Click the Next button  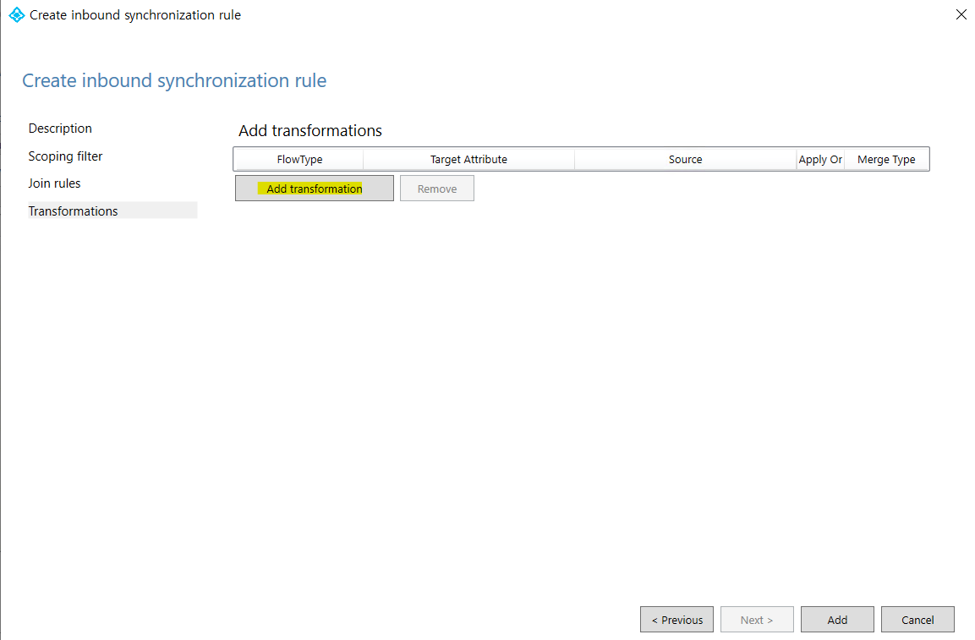[757, 620]
